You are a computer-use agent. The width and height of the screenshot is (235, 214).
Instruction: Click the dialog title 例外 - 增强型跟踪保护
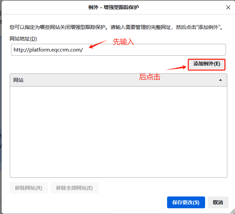point(113,7)
